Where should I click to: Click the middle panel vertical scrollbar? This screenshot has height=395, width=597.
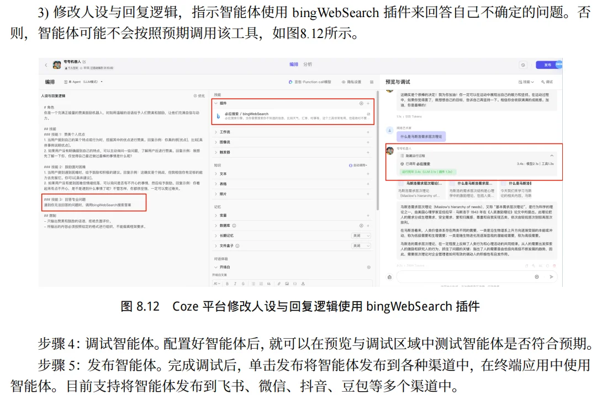pos(377,150)
